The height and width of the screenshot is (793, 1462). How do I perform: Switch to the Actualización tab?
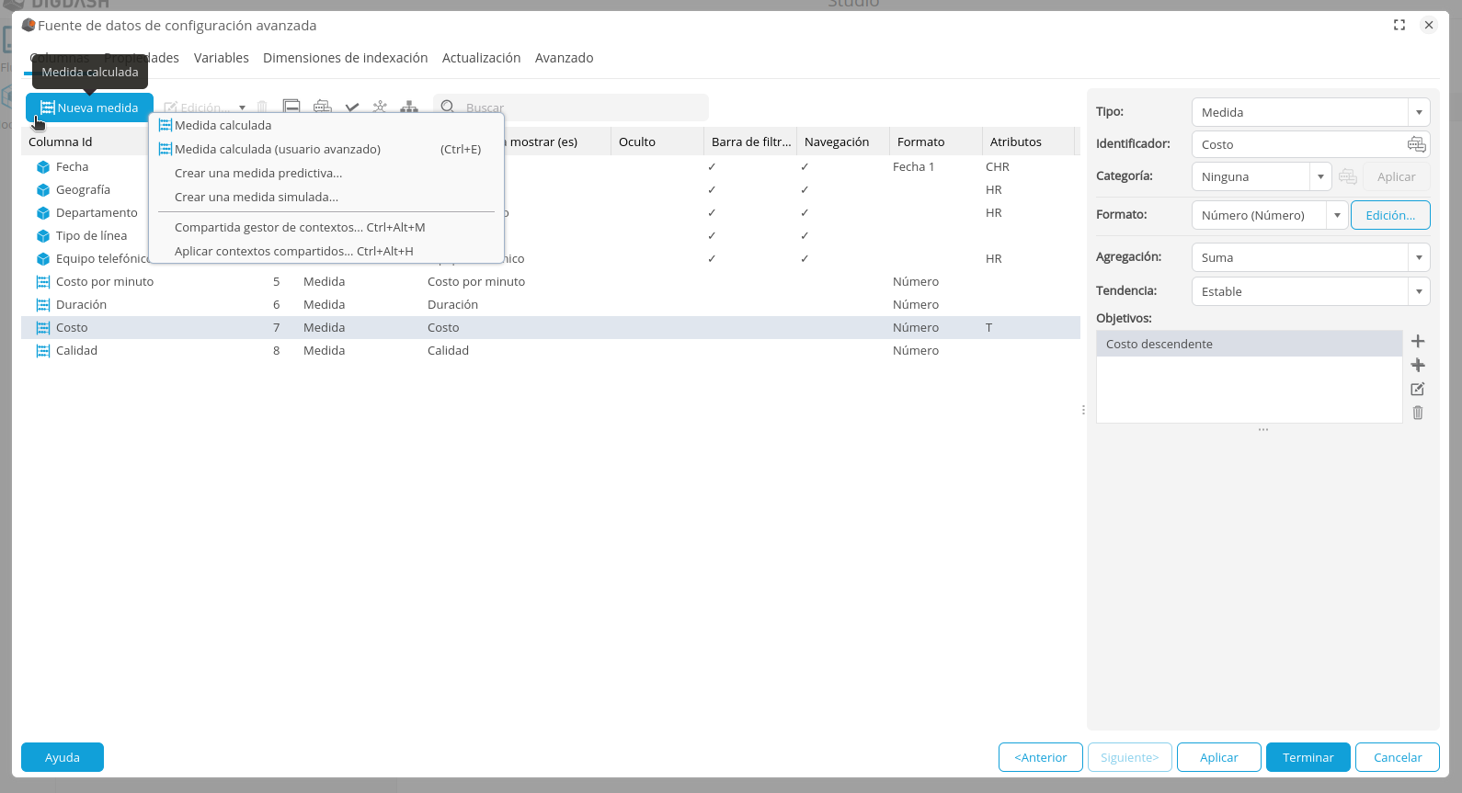point(481,58)
